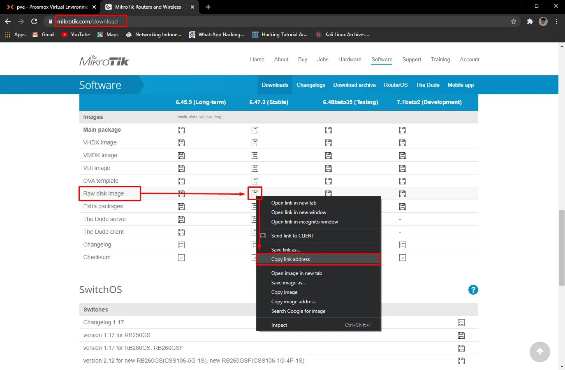Viewport: 565px width, 370px height.
Task: Download OVA template for 7.1beta2 Development
Action: pyautogui.click(x=403, y=181)
